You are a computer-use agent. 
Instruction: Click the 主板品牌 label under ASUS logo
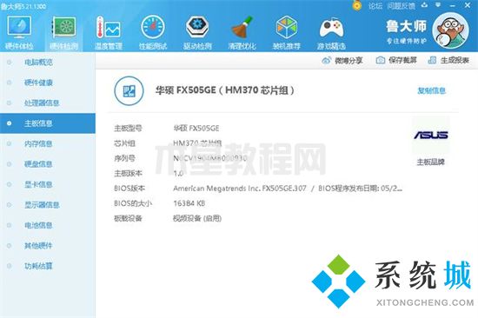[431, 162]
